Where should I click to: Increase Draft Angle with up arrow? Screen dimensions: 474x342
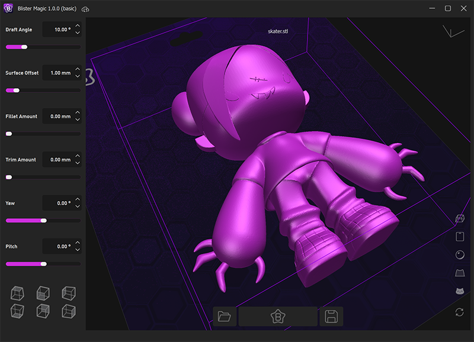pos(78,25)
